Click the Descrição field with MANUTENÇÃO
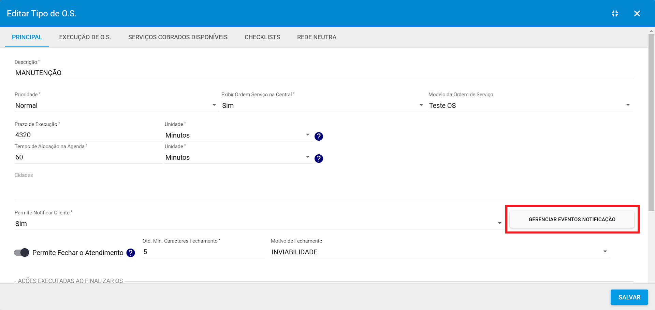The width and height of the screenshot is (655, 310). coord(324,73)
